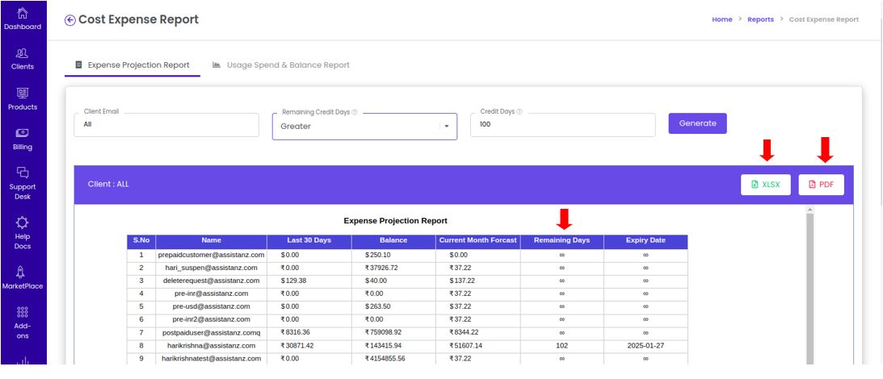Click the Remaining Days column header
The width and height of the screenshot is (883, 379).
[562, 240]
